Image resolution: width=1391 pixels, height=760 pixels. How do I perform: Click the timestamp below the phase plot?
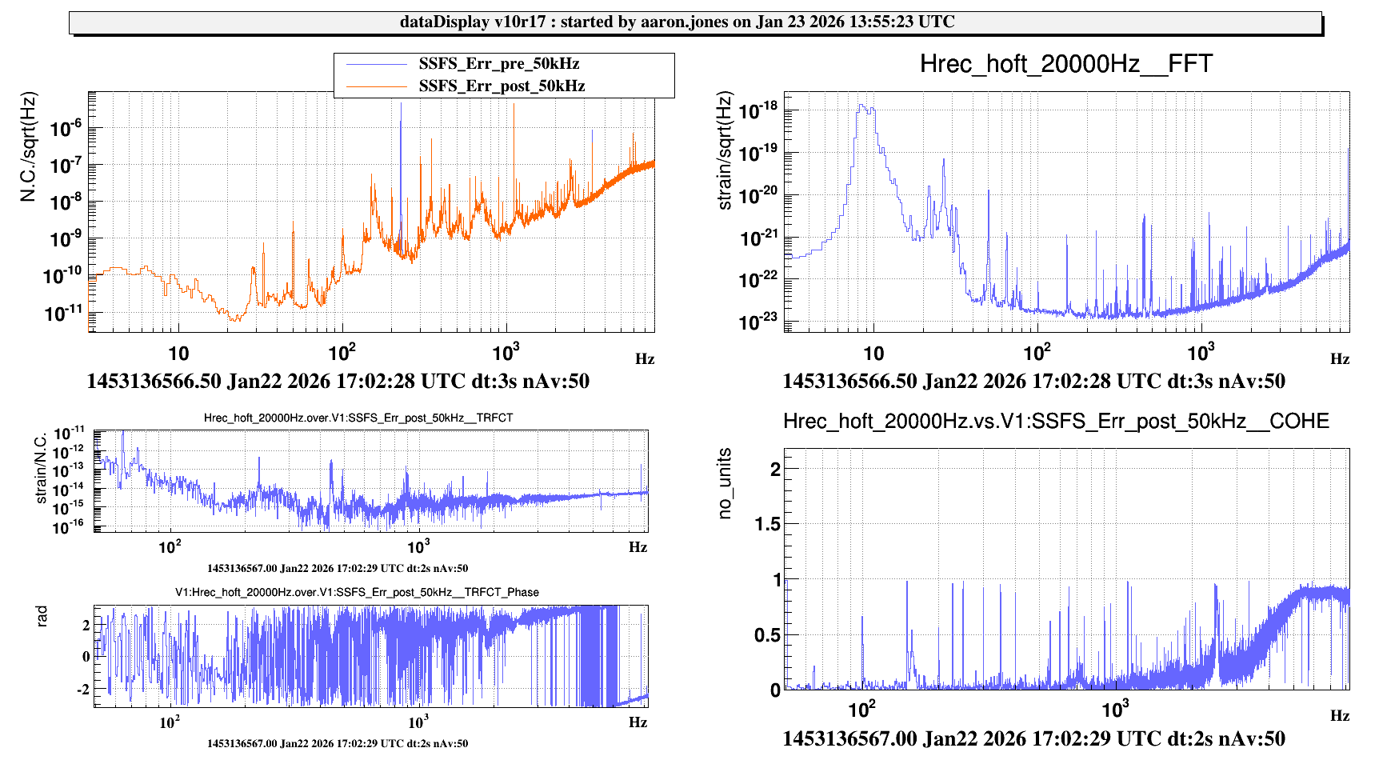pos(338,743)
